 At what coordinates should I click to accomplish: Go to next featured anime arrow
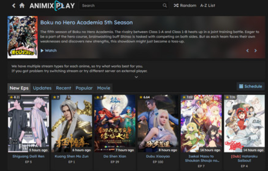[256, 51]
